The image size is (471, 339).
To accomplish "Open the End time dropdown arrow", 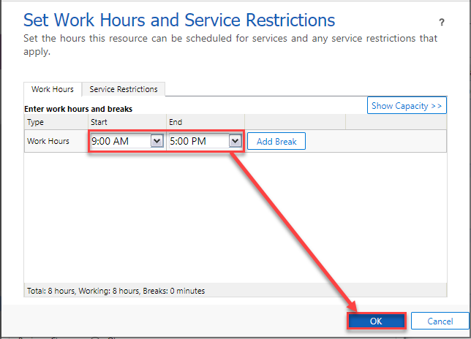I will point(234,141).
